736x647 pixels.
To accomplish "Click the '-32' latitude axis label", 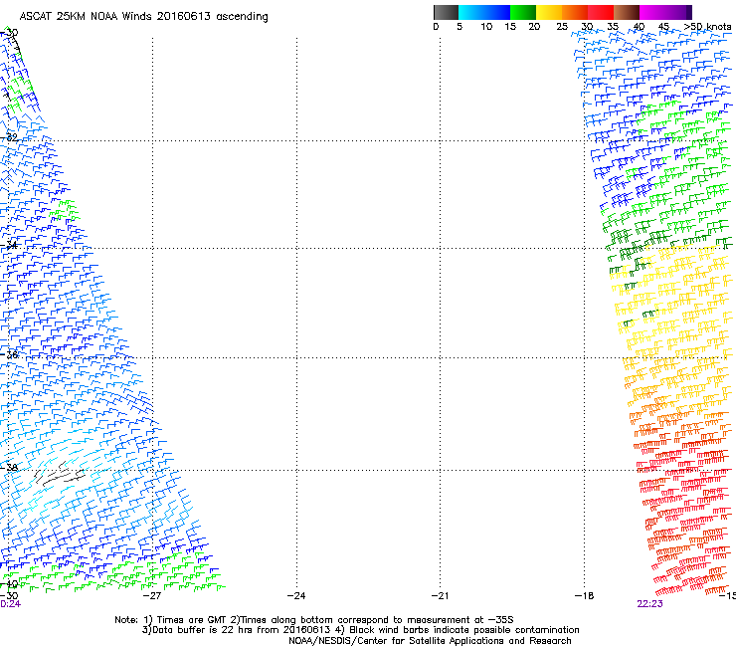I will tap(9, 137).
